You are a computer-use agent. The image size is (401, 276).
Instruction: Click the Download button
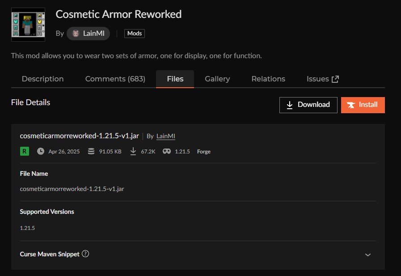(x=308, y=105)
